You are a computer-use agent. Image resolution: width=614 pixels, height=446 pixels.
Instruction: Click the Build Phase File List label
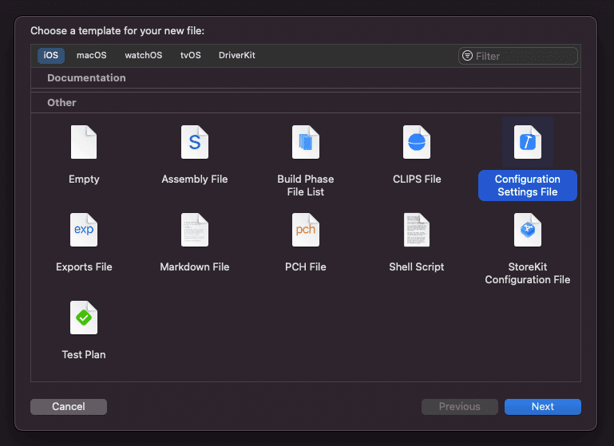(306, 185)
